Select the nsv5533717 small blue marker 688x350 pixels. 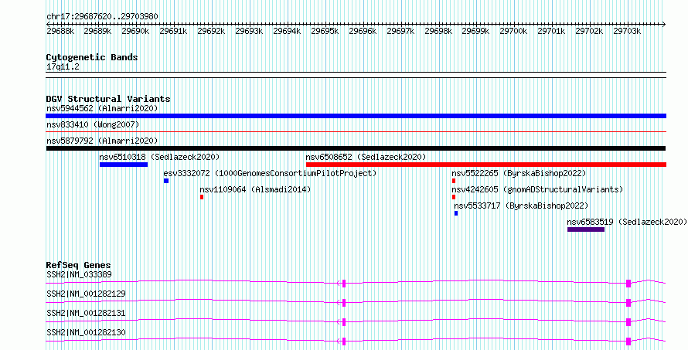(456, 213)
